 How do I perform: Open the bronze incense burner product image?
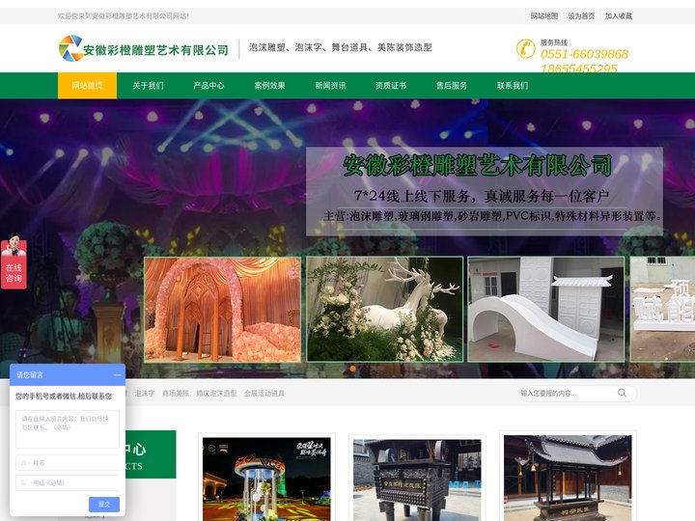pos(417,480)
